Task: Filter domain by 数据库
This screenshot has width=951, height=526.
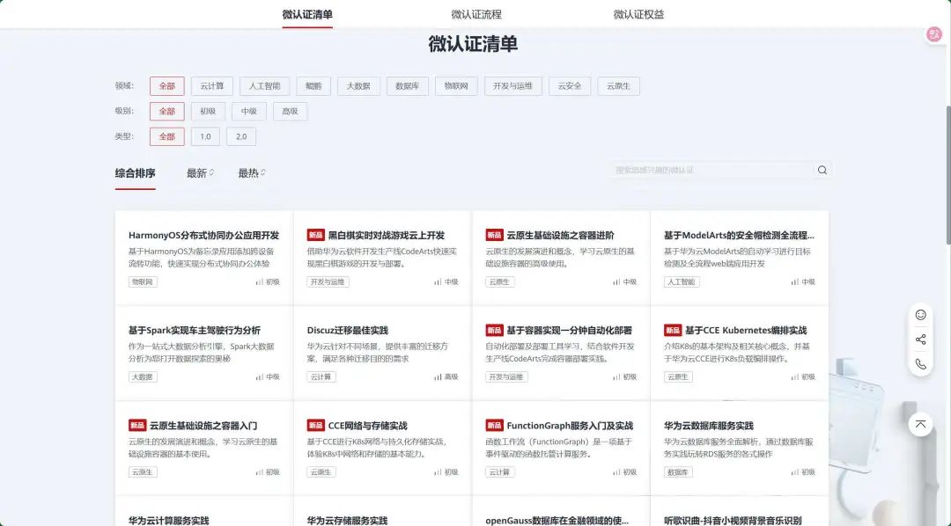Action: [407, 86]
